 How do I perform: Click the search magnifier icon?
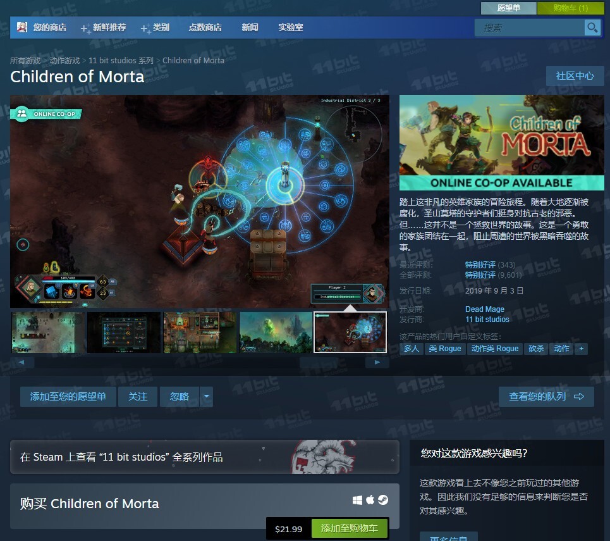coord(592,28)
